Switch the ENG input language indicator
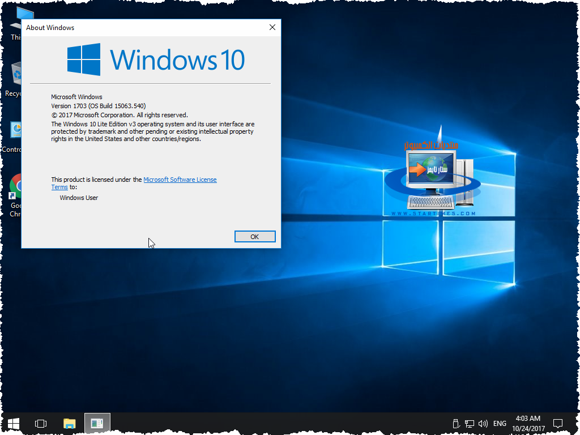The width and height of the screenshot is (580, 435). (x=500, y=424)
